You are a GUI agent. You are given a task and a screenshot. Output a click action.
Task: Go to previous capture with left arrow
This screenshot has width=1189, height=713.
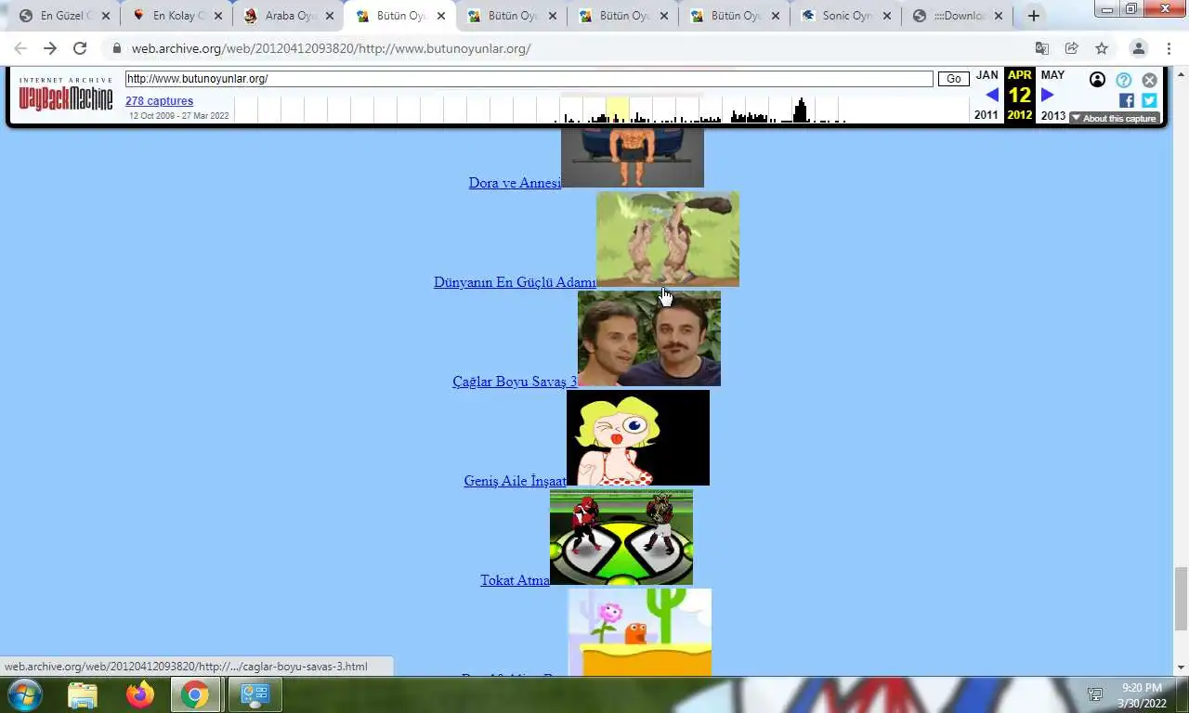point(991,95)
